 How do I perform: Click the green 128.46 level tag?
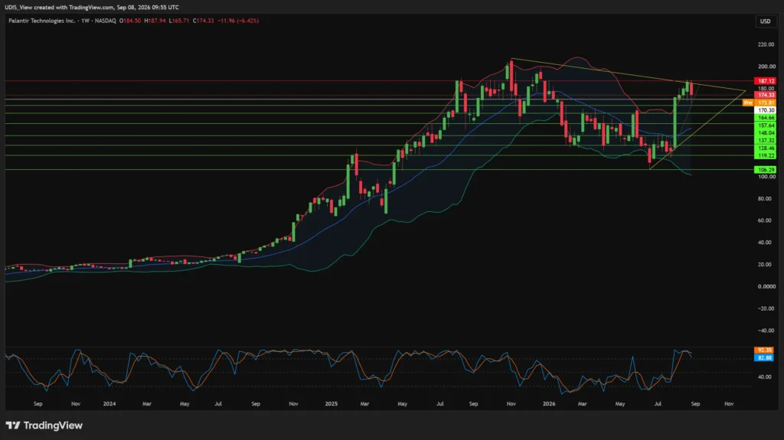click(765, 148)
